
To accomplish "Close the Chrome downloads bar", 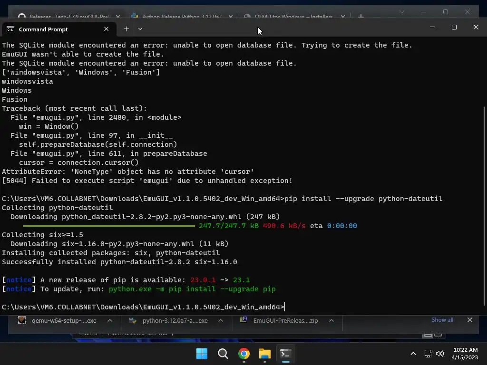I will (469, 320).
